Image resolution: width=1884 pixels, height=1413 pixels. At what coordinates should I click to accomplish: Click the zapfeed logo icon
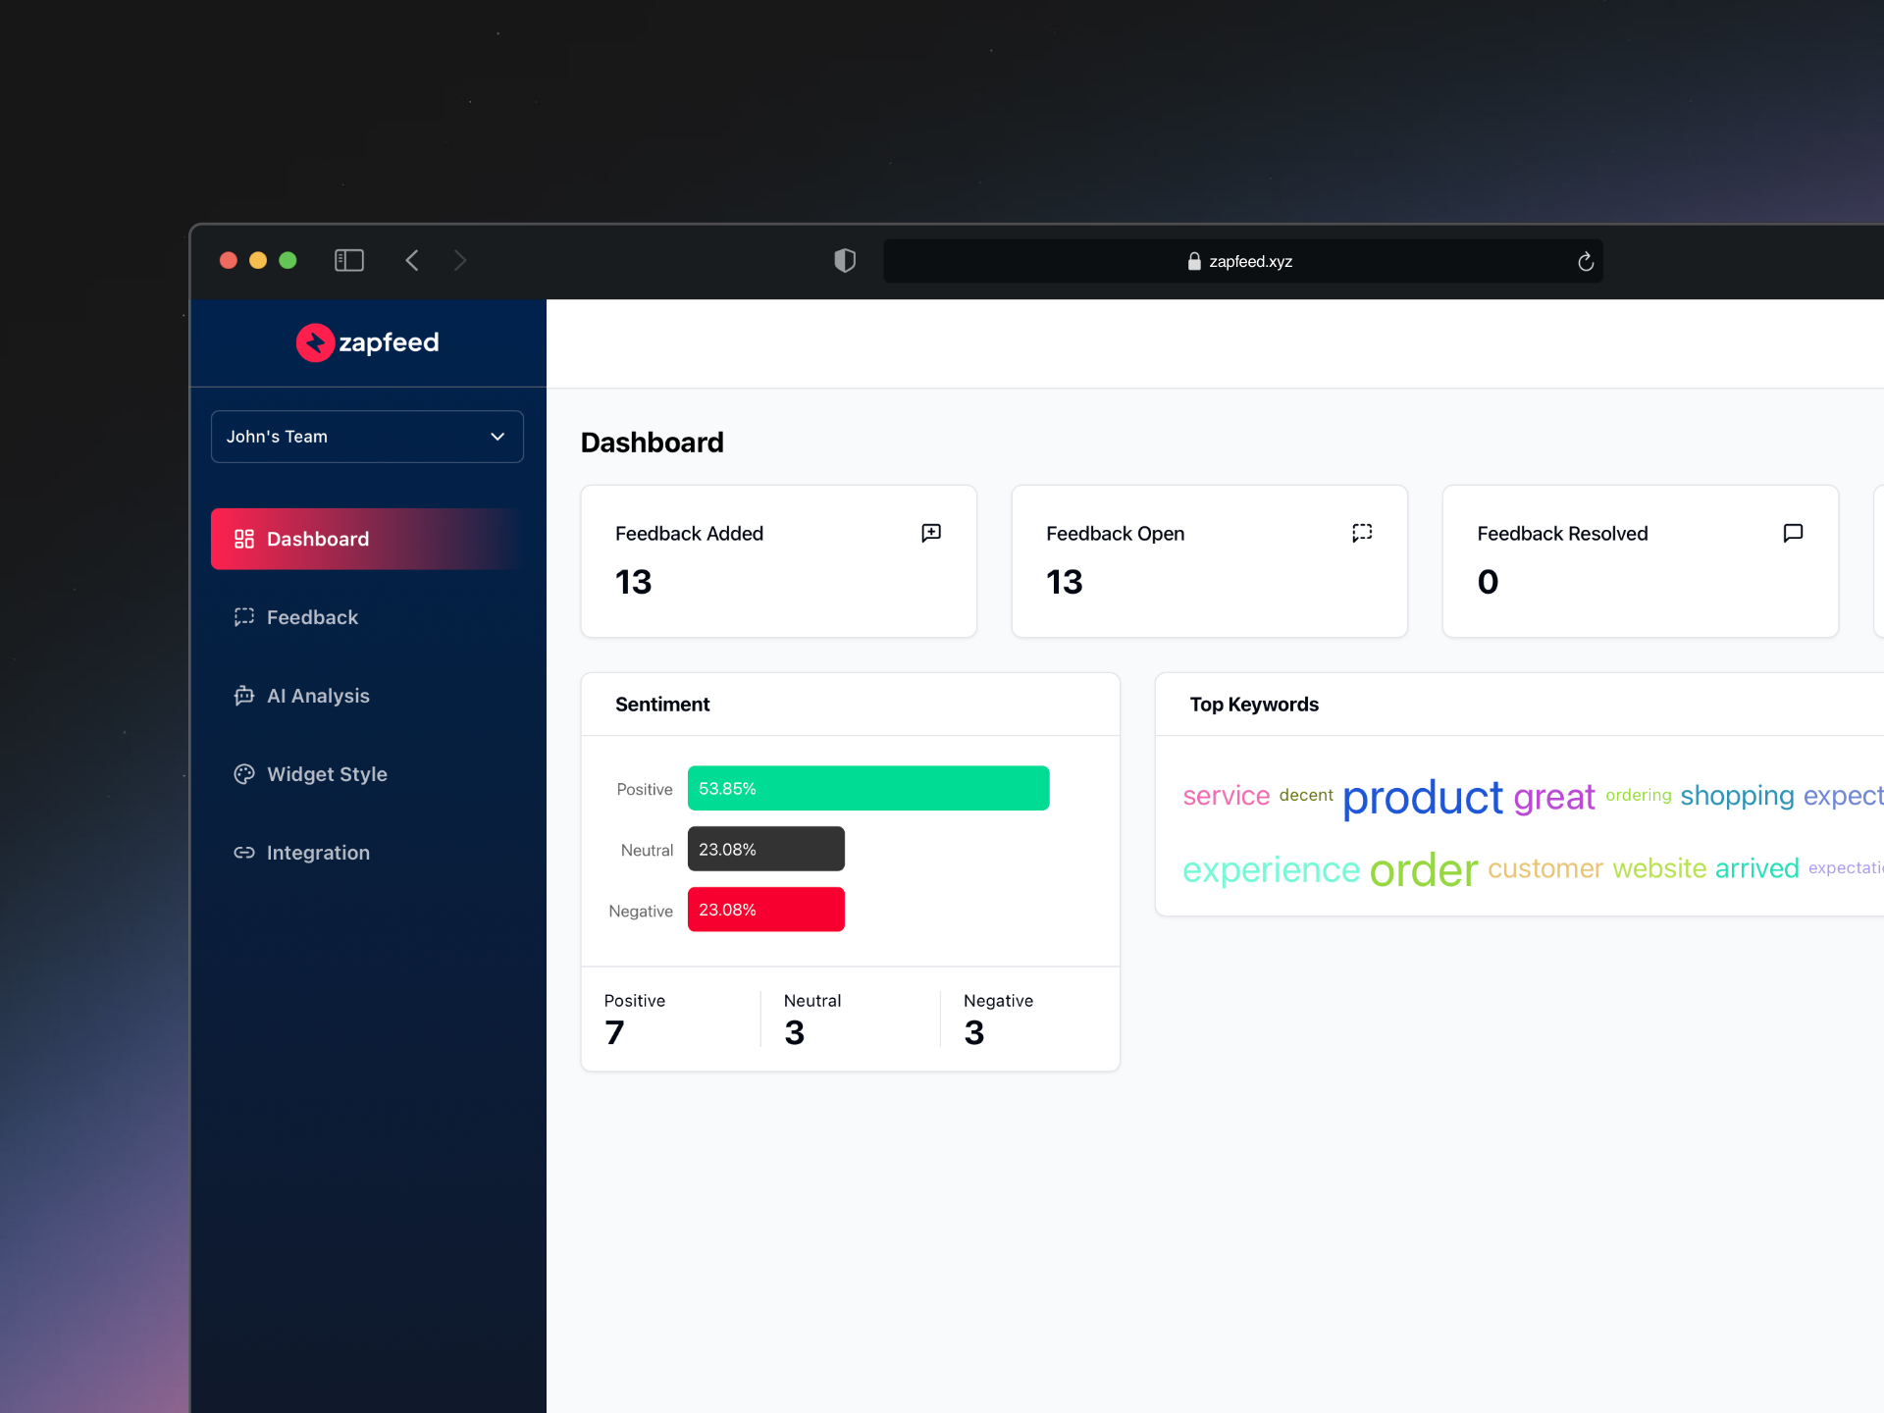coord(315,342)
